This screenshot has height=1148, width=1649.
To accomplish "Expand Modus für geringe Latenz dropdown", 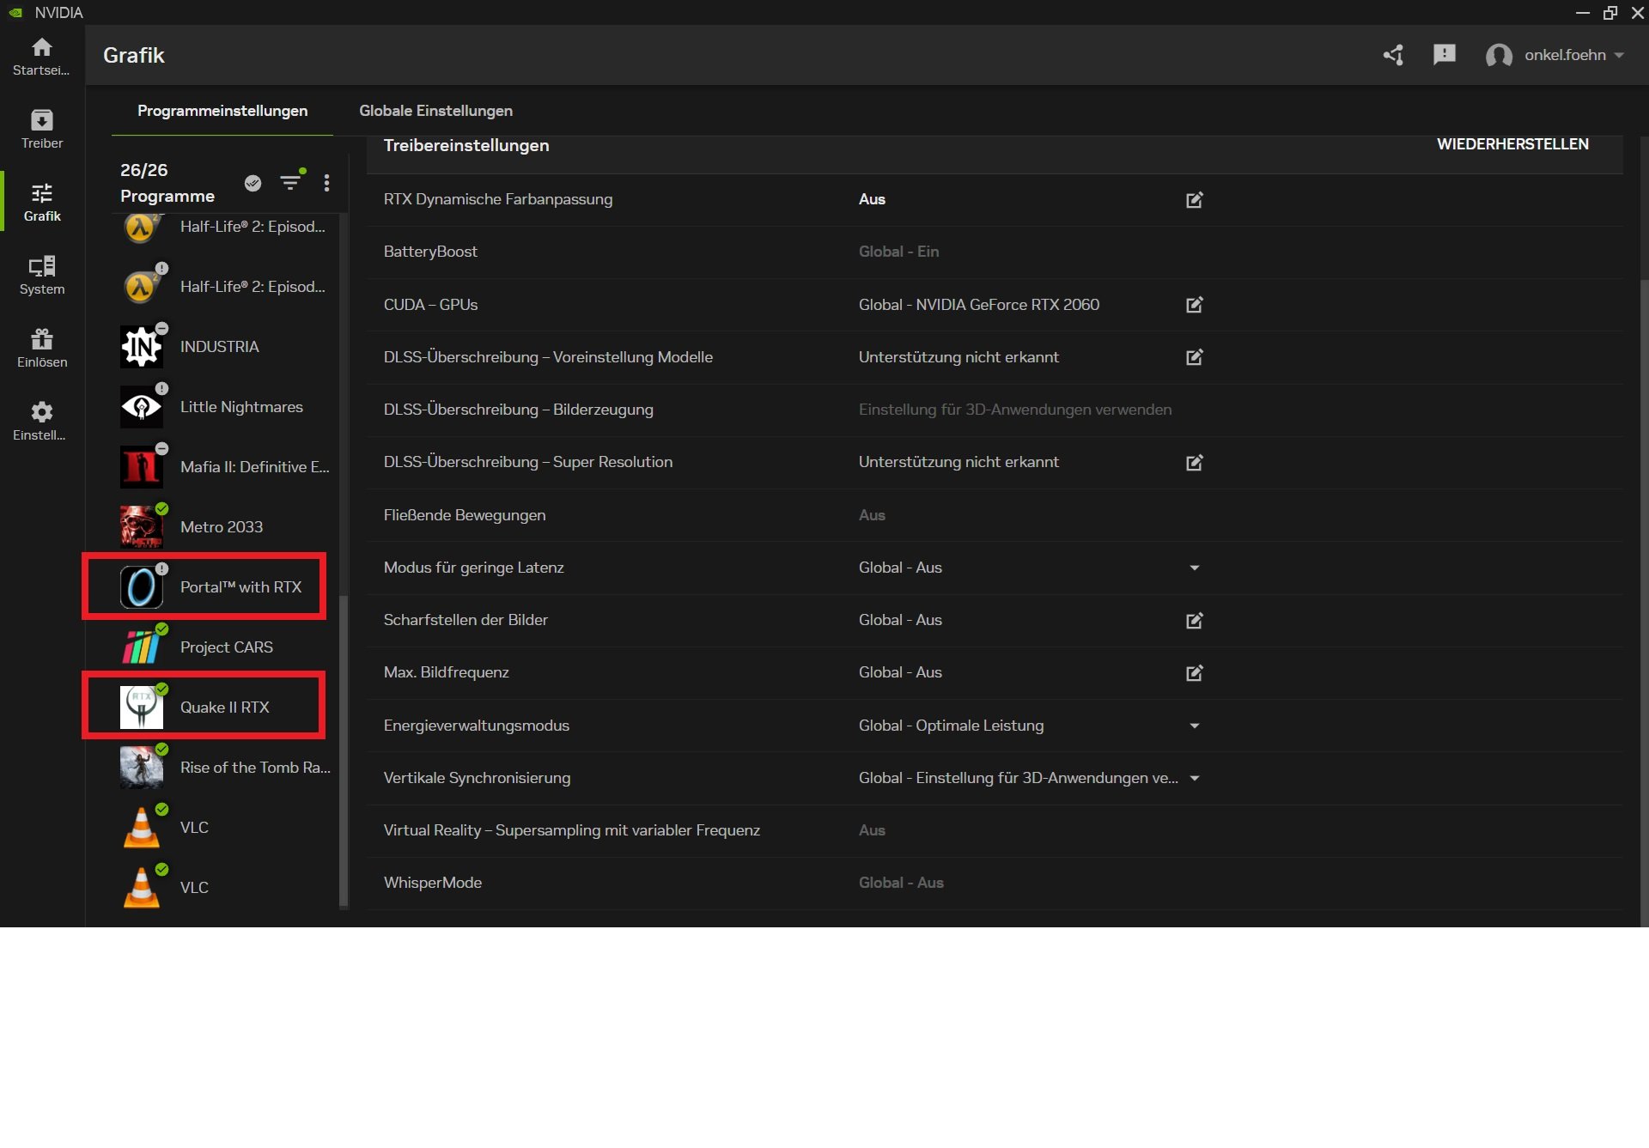I will pos(1194,568).
